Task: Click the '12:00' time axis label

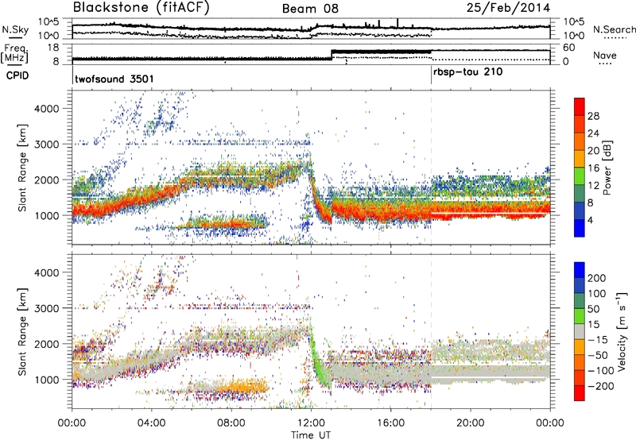Action: click(x=311, y=423)
